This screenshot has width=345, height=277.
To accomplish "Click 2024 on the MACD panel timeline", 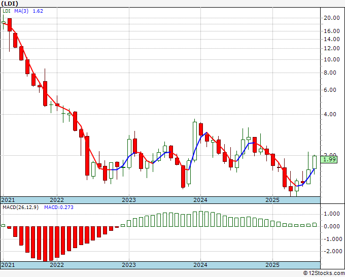I will 200,265.
